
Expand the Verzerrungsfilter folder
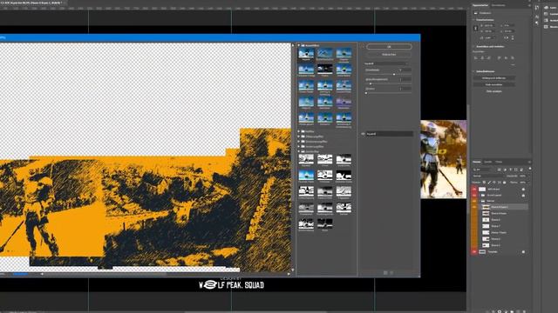click(x=299, y=146)
